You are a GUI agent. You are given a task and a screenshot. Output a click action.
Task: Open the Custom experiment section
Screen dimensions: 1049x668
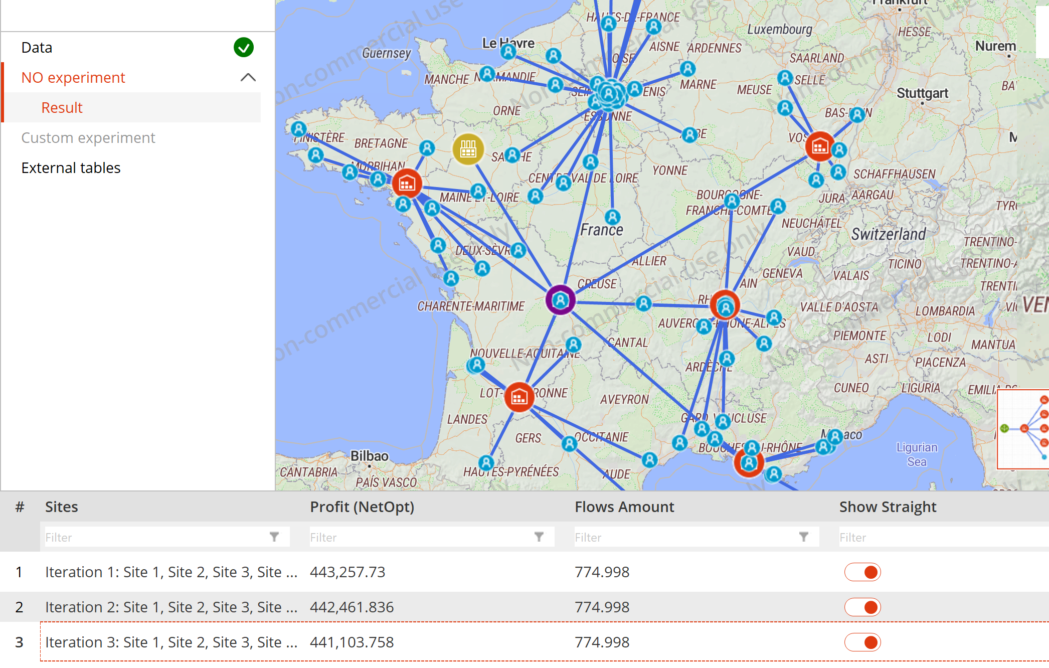pos(88,138)
